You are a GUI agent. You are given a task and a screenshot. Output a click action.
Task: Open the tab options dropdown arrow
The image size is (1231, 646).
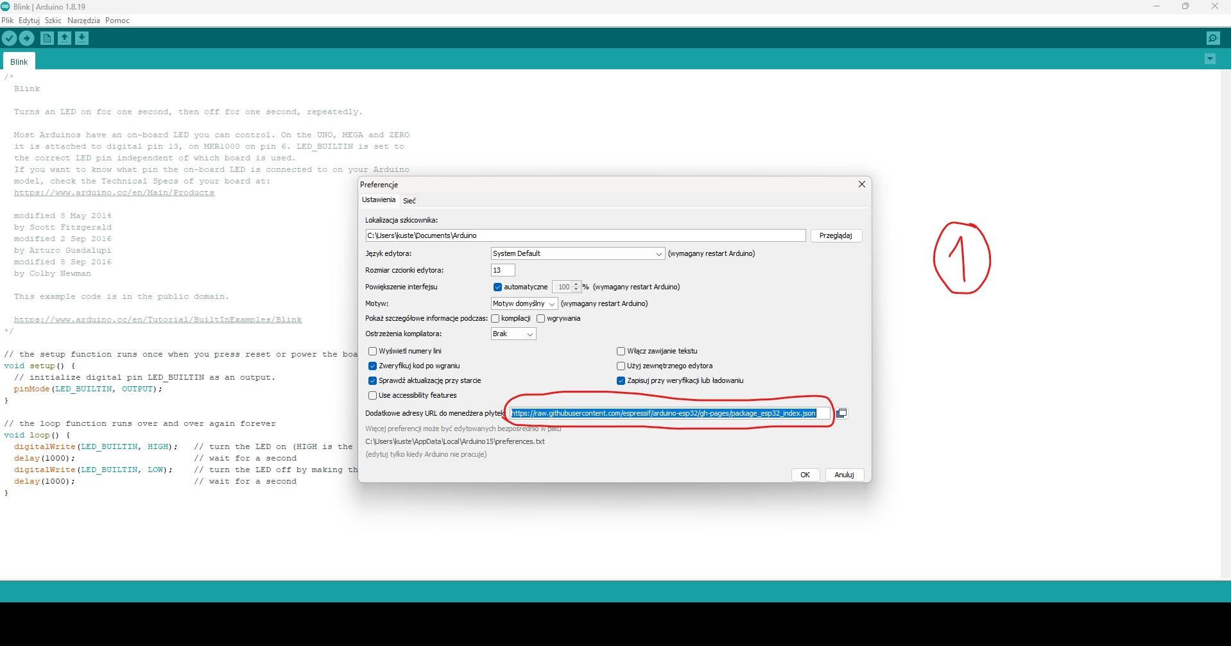click(1210, 59)
